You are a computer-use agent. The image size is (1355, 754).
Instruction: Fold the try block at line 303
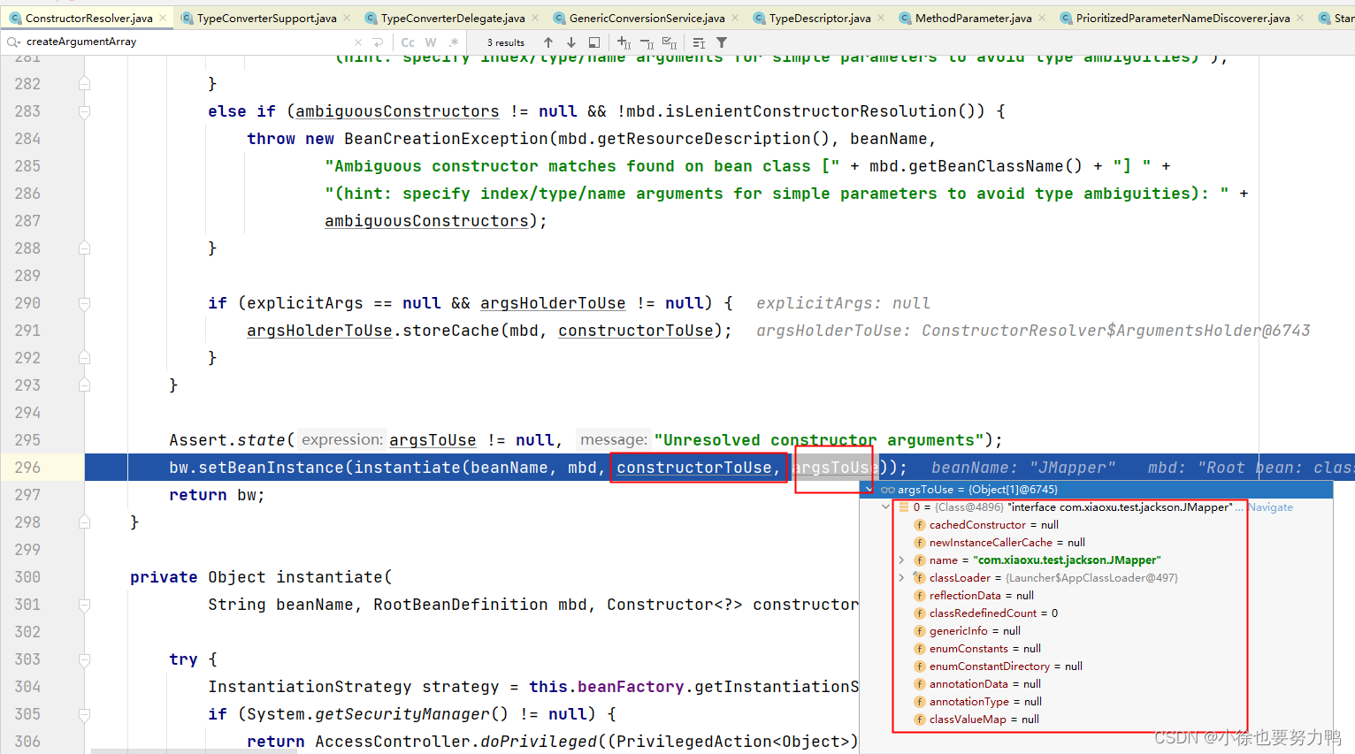pos(84,659)
